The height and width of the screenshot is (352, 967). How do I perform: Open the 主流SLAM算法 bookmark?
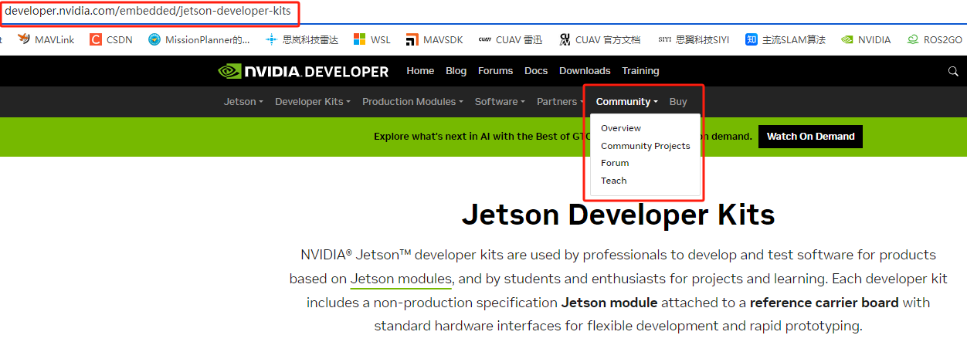(x=785, y=39)
